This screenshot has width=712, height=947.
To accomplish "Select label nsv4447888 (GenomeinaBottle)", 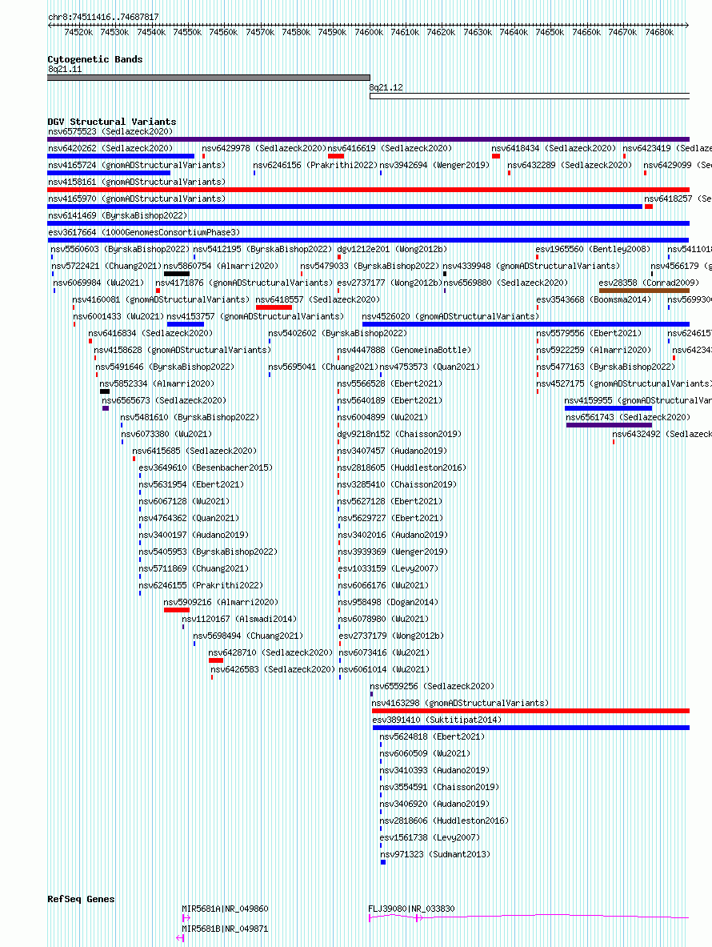I will (x=404, y=351).
